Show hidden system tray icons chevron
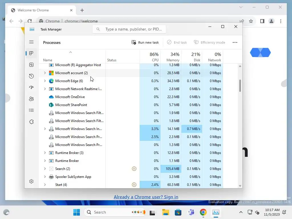 click(x=241, y=212)
